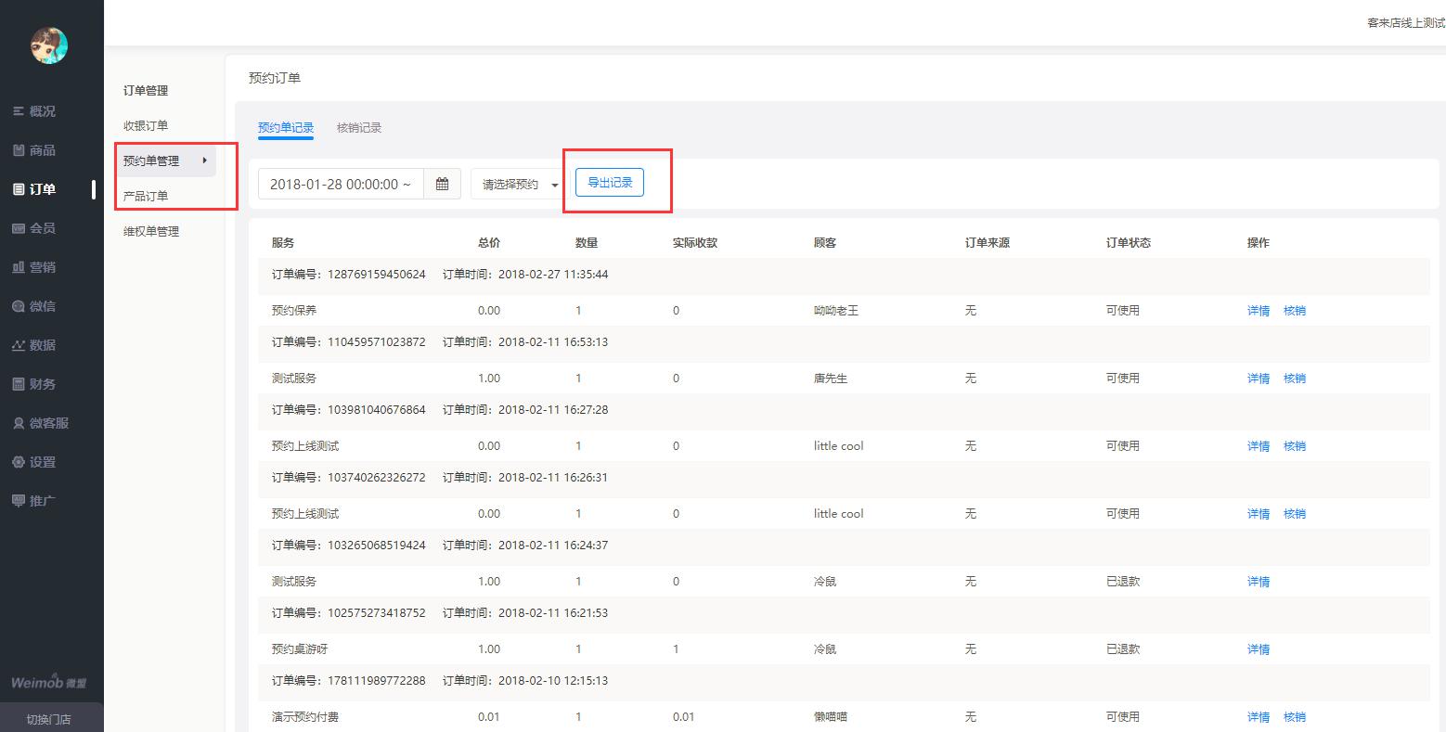This screenshot has width=1446, height=732.
Task: Click the 概况 overview icon in sidebar
Action: [19, 111]
